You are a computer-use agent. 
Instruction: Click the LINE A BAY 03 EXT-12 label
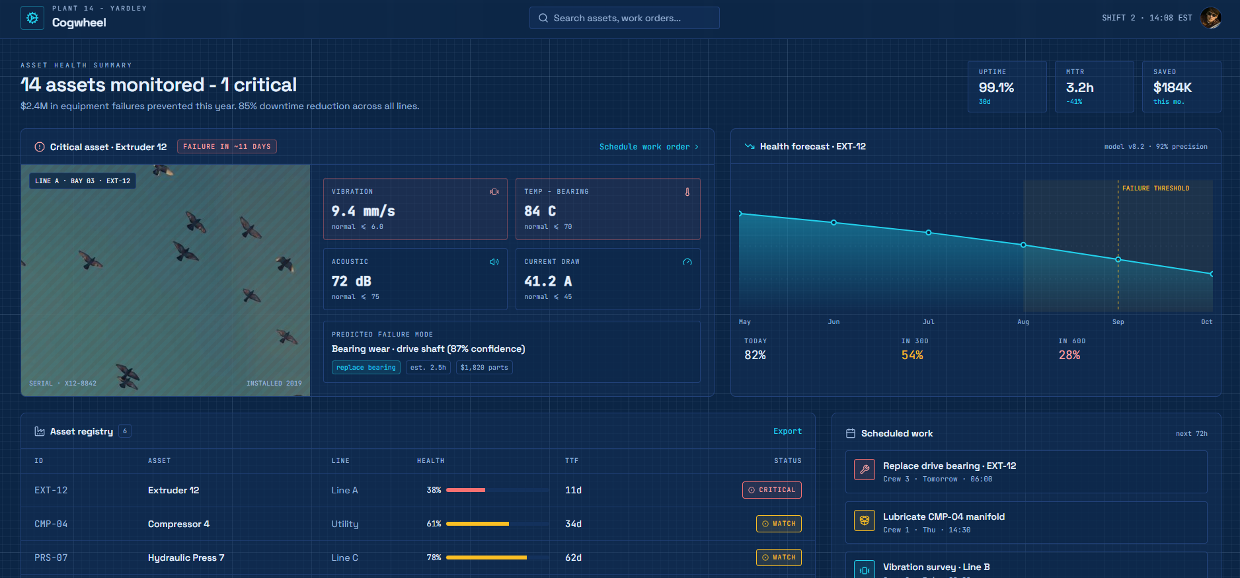(83, 181)
